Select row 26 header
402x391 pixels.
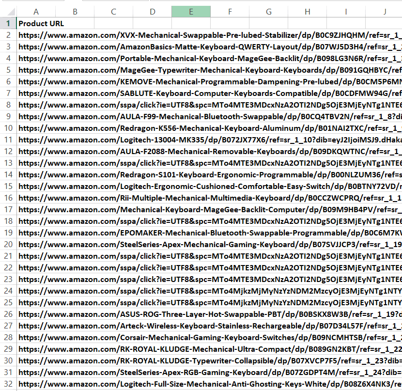pos(8,314)
